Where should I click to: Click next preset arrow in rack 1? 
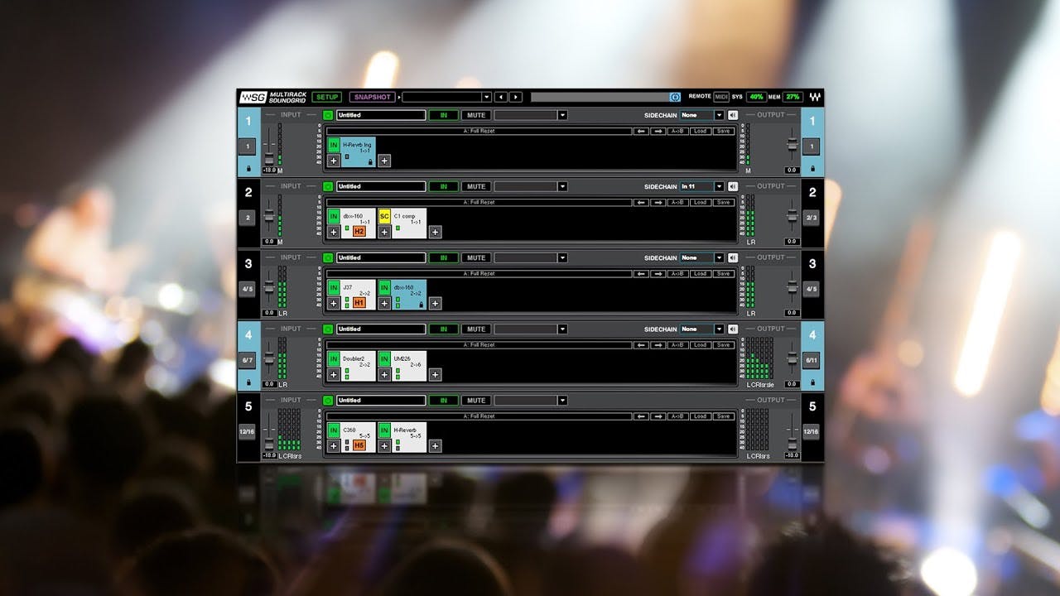pos(658,131)
